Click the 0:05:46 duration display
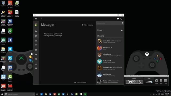171x96 pixels. [x=134, y=82]
